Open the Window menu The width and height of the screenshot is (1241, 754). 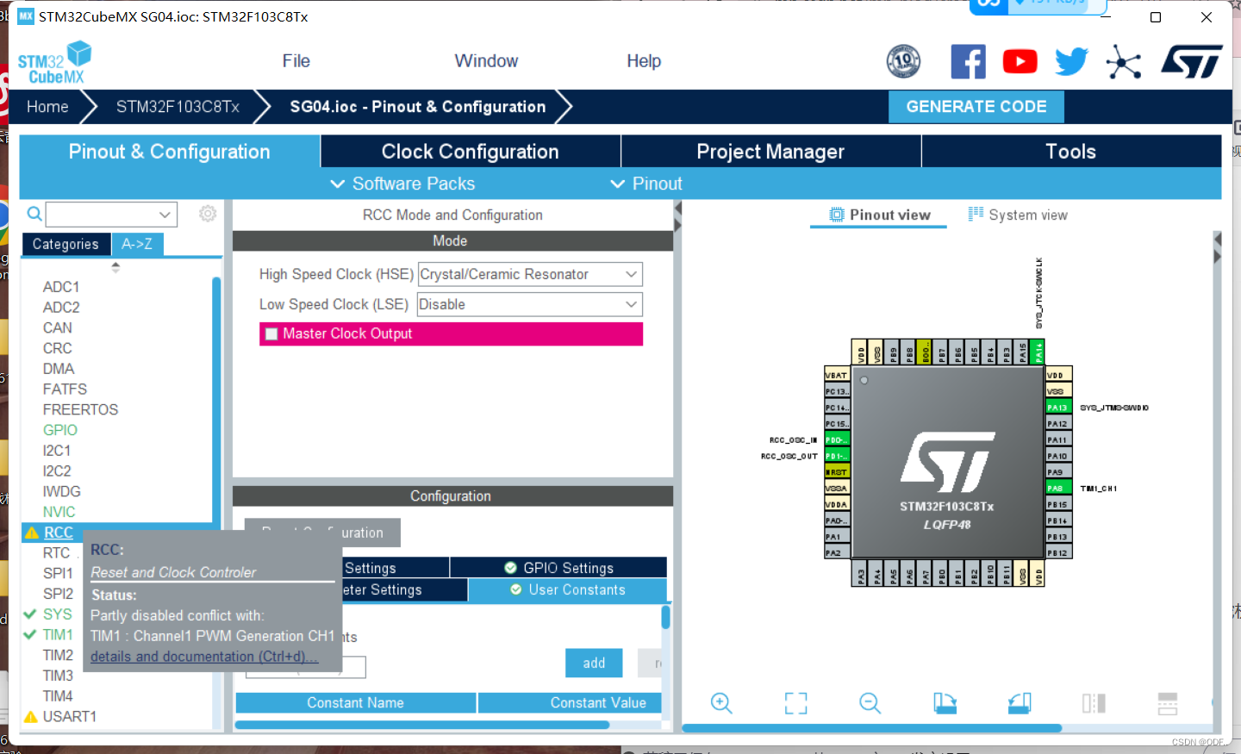point(486,61)
